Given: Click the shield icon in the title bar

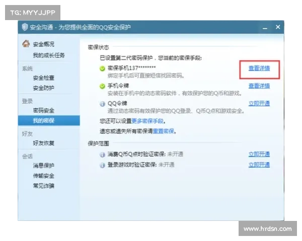Looking at the screenshot, I should point(25,27).
